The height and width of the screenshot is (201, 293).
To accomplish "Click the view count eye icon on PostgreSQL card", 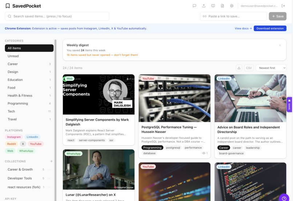I will (x=204, y=153).
